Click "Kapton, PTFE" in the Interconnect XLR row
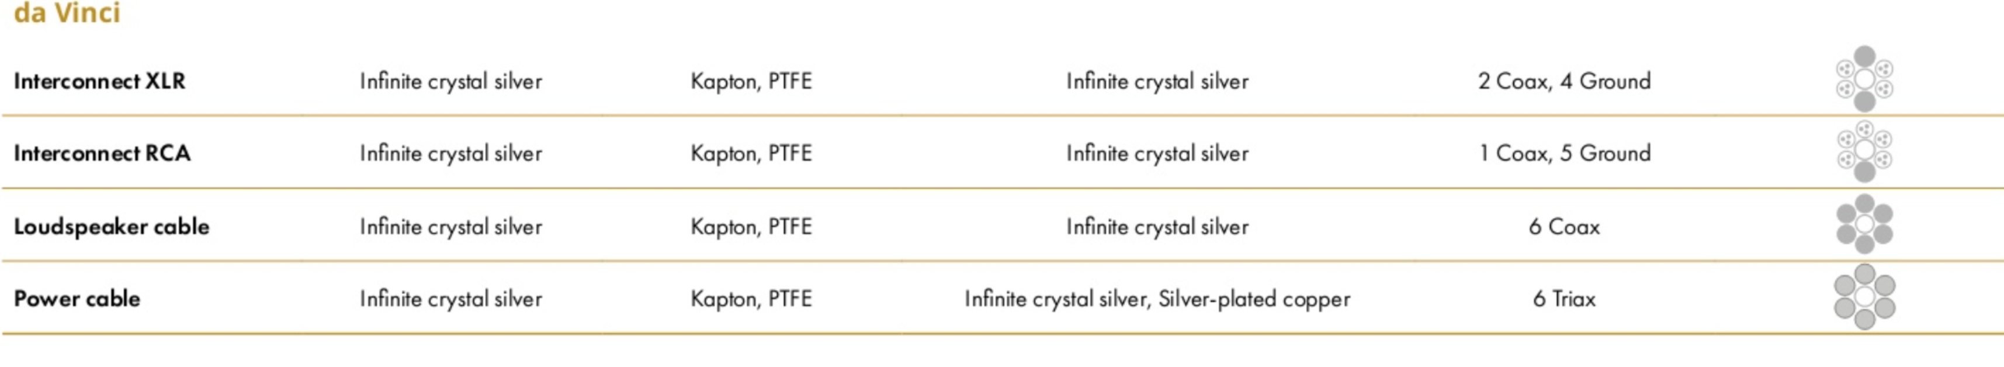The height and width of the screenshot is (367, 2004). click(x=751, y=81)
